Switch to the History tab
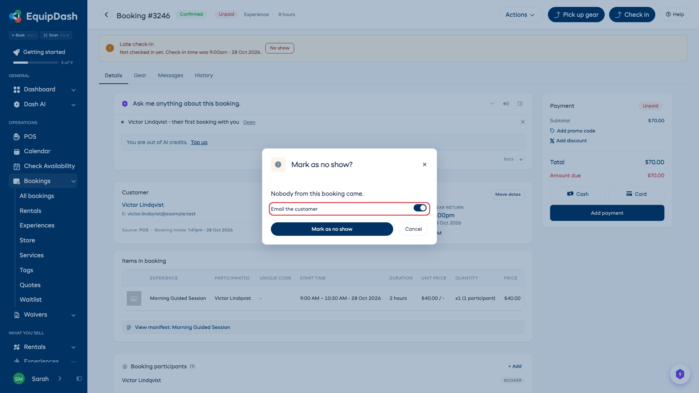 pos(204,75)
